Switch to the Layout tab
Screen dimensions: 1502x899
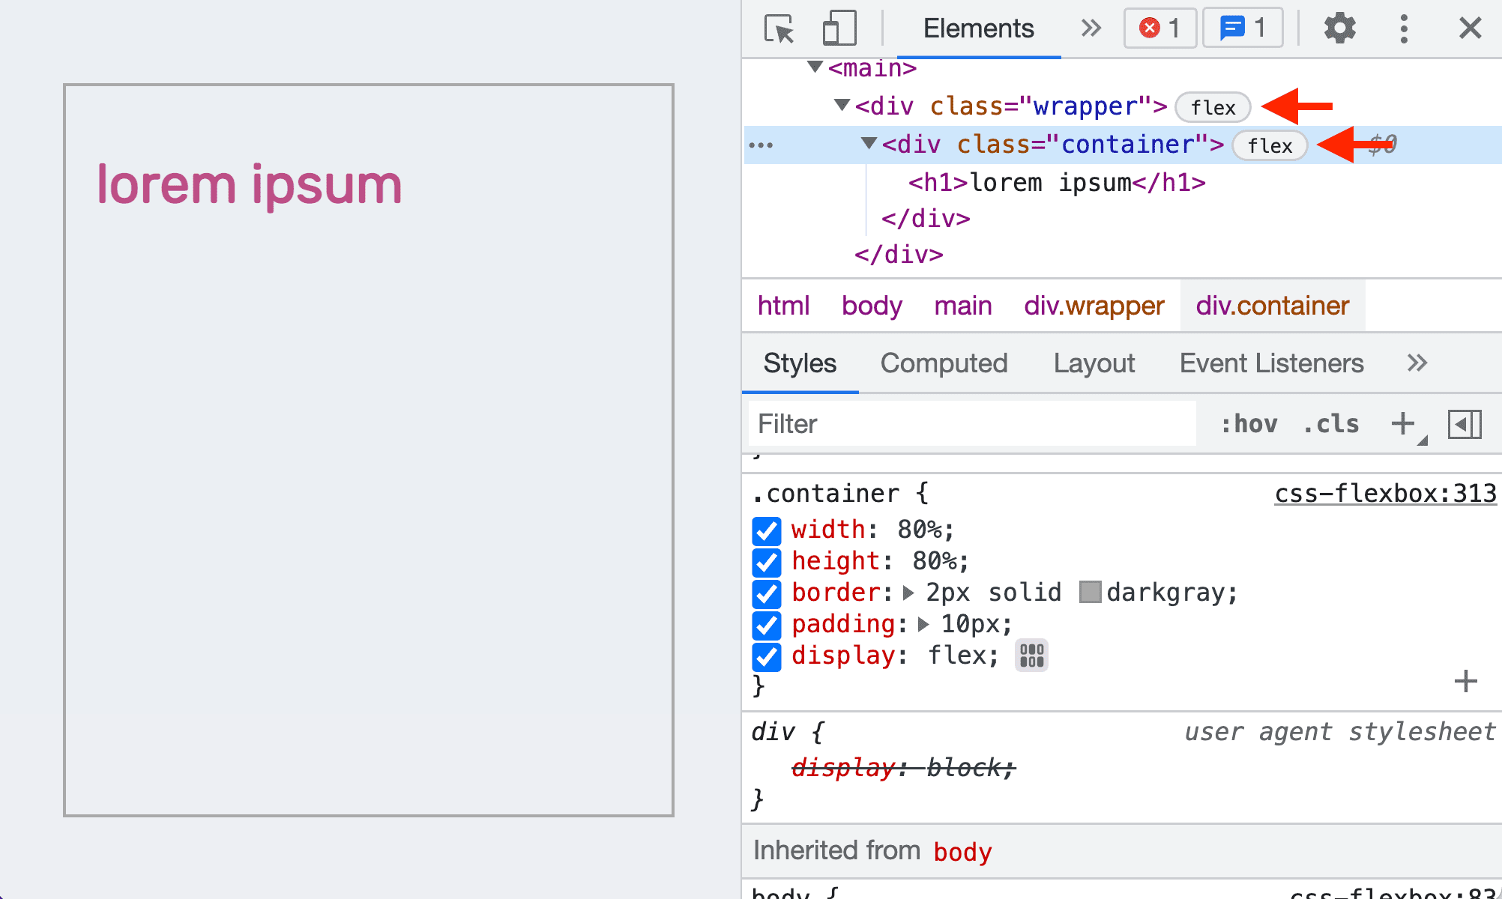click(1095, 362)
